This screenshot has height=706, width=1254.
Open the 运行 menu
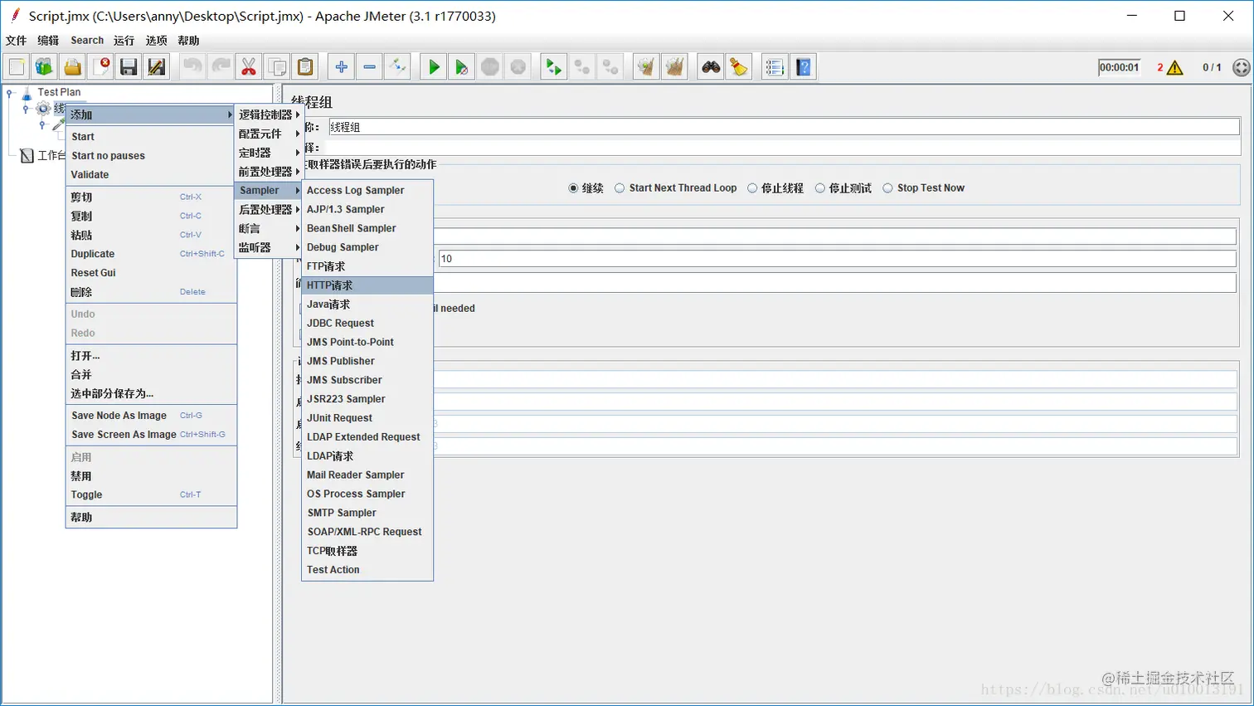pyautogui.click(x=124, y=41)
